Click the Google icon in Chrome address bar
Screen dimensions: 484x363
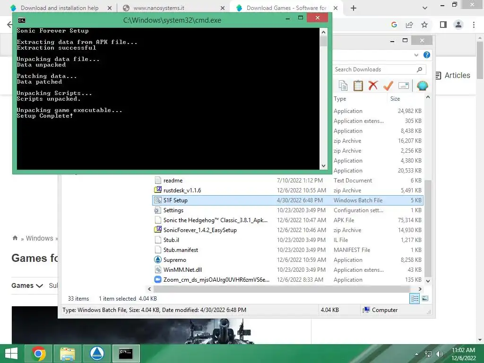click(394, 25)
